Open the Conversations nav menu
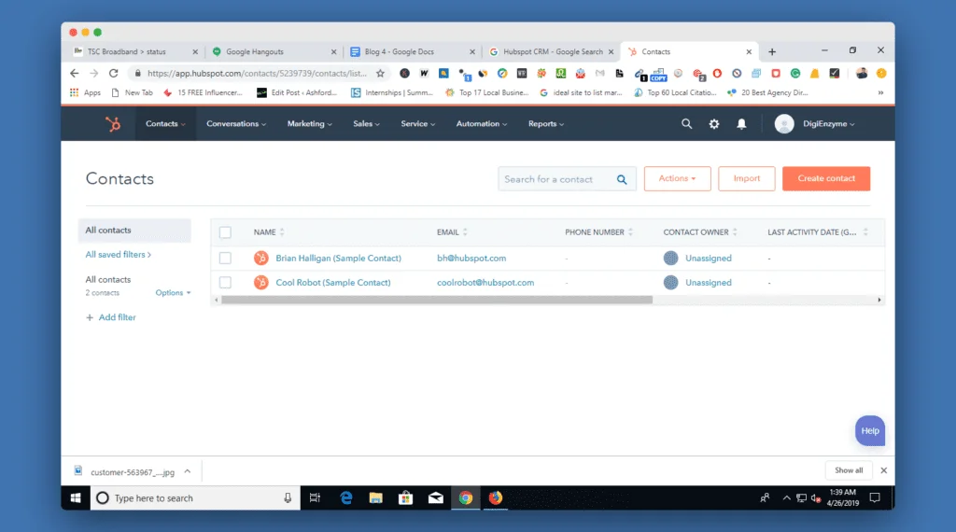This screenshot has width=956, height=532. click(x=236, y=124)
